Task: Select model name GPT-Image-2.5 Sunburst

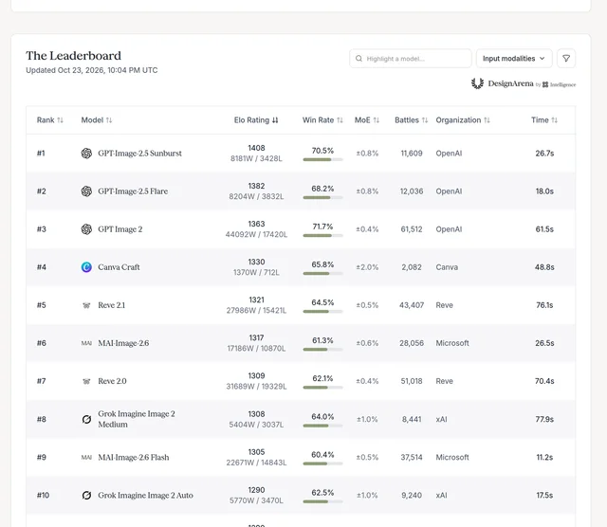Action: (139, 154)
